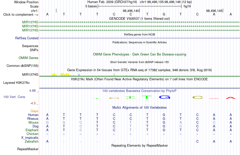Screen dimensions: 240x155
Task: Click the Gaps label in Multiz
Action: 34,111
